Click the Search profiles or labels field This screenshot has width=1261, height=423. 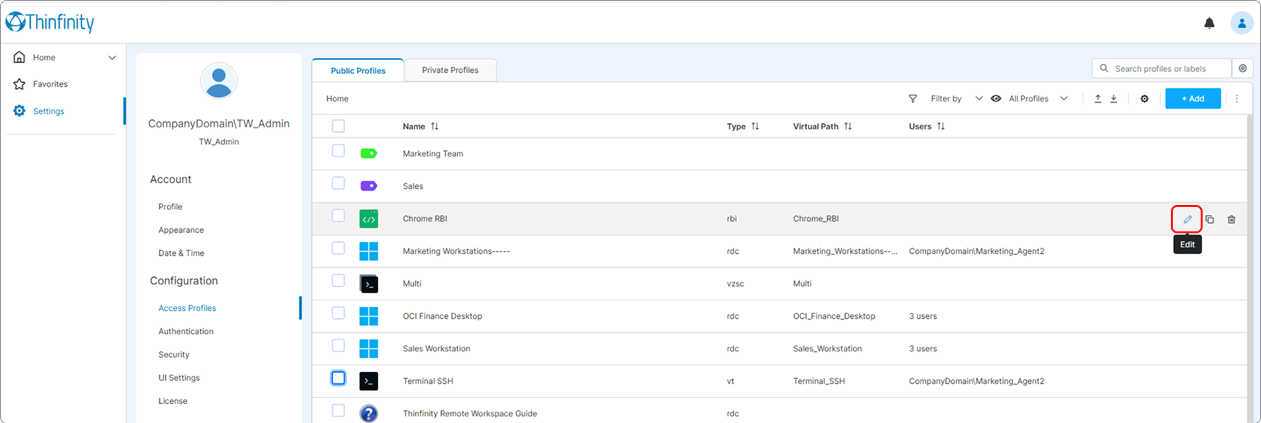(1162, 68)
